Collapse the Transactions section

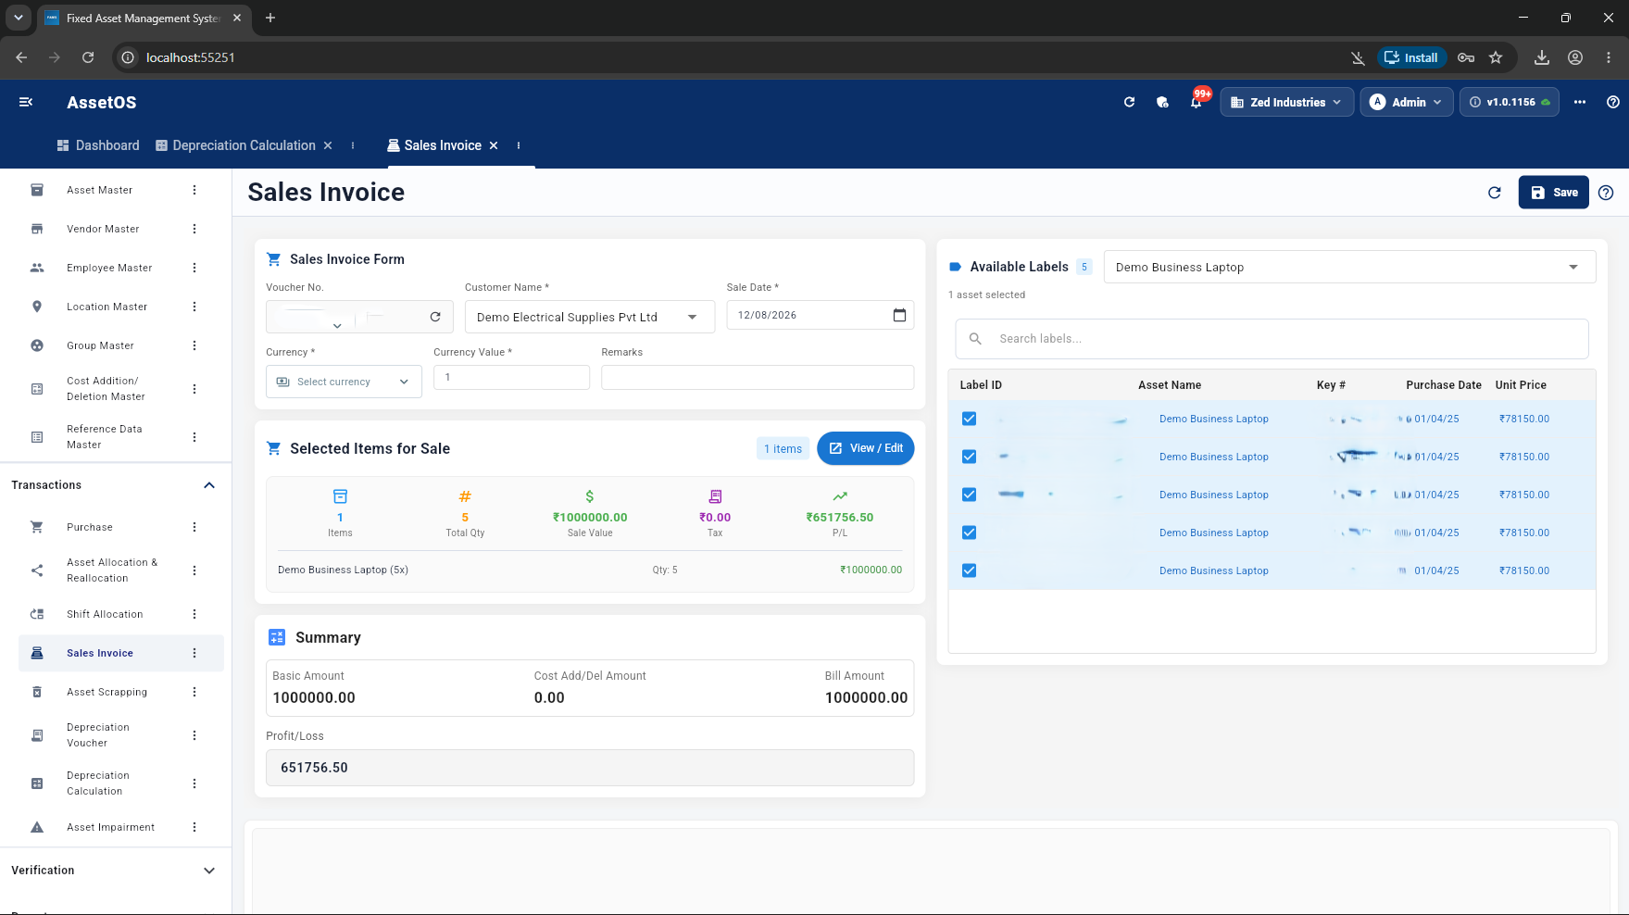pos(209,485)
